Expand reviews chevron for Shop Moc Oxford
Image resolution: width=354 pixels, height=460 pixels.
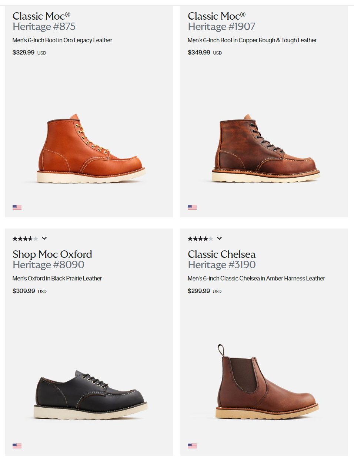pos(44,239)
